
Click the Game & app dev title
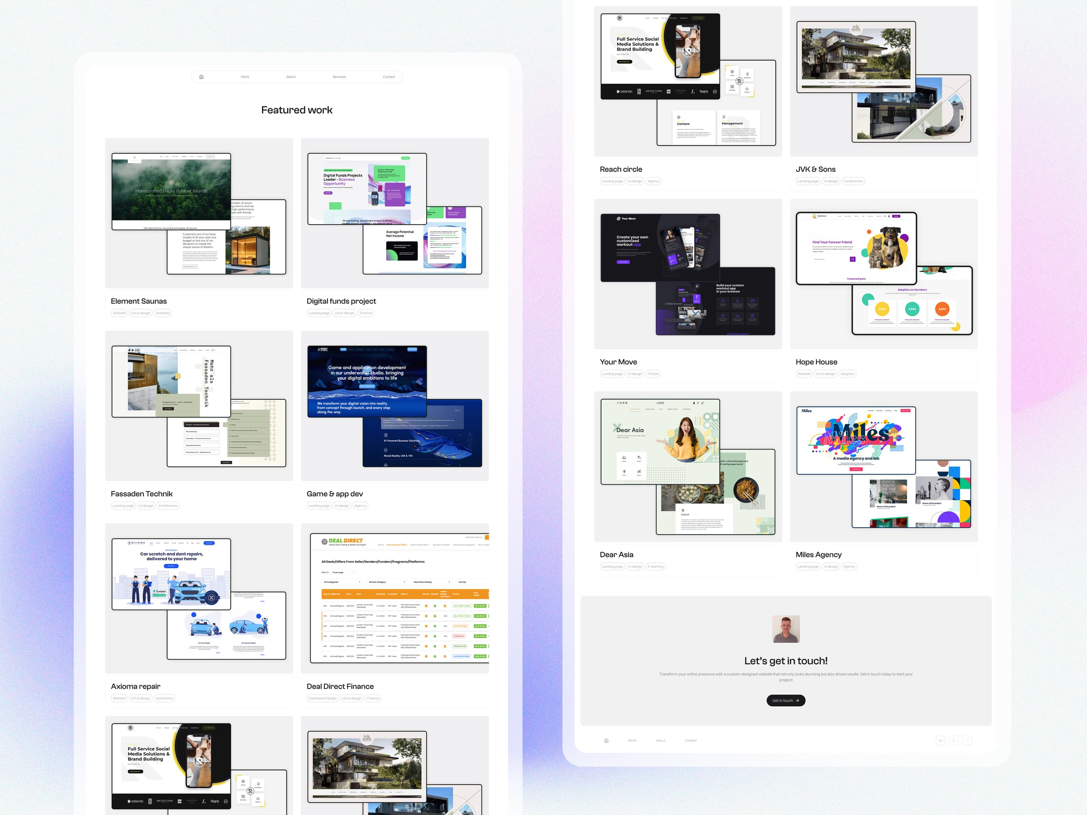(x=335, y=494)
